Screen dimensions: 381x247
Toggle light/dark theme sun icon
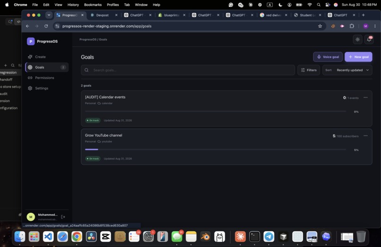[x=357, y=40]
